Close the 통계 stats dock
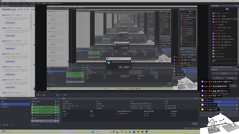 click(198, 99)
